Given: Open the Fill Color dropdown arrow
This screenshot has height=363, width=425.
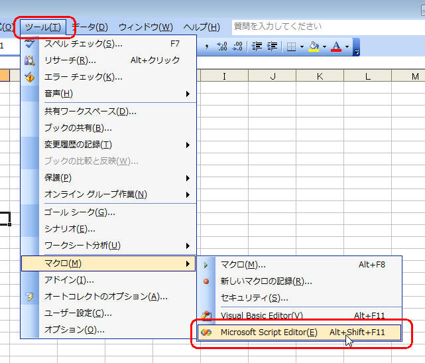Looking at the screenshot, I should pyautogui.click(x=324, y=46).
